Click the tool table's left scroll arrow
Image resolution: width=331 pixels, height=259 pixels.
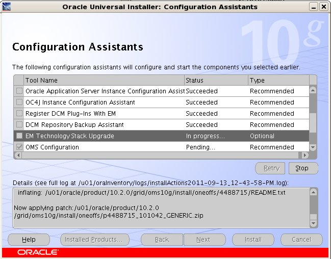(18, 155)
